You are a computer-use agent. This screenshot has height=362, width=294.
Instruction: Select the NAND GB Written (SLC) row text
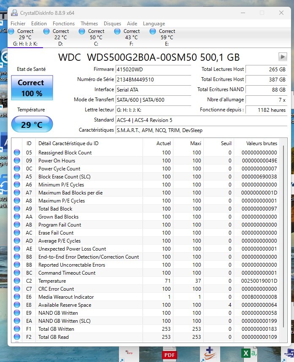point(65,321)
